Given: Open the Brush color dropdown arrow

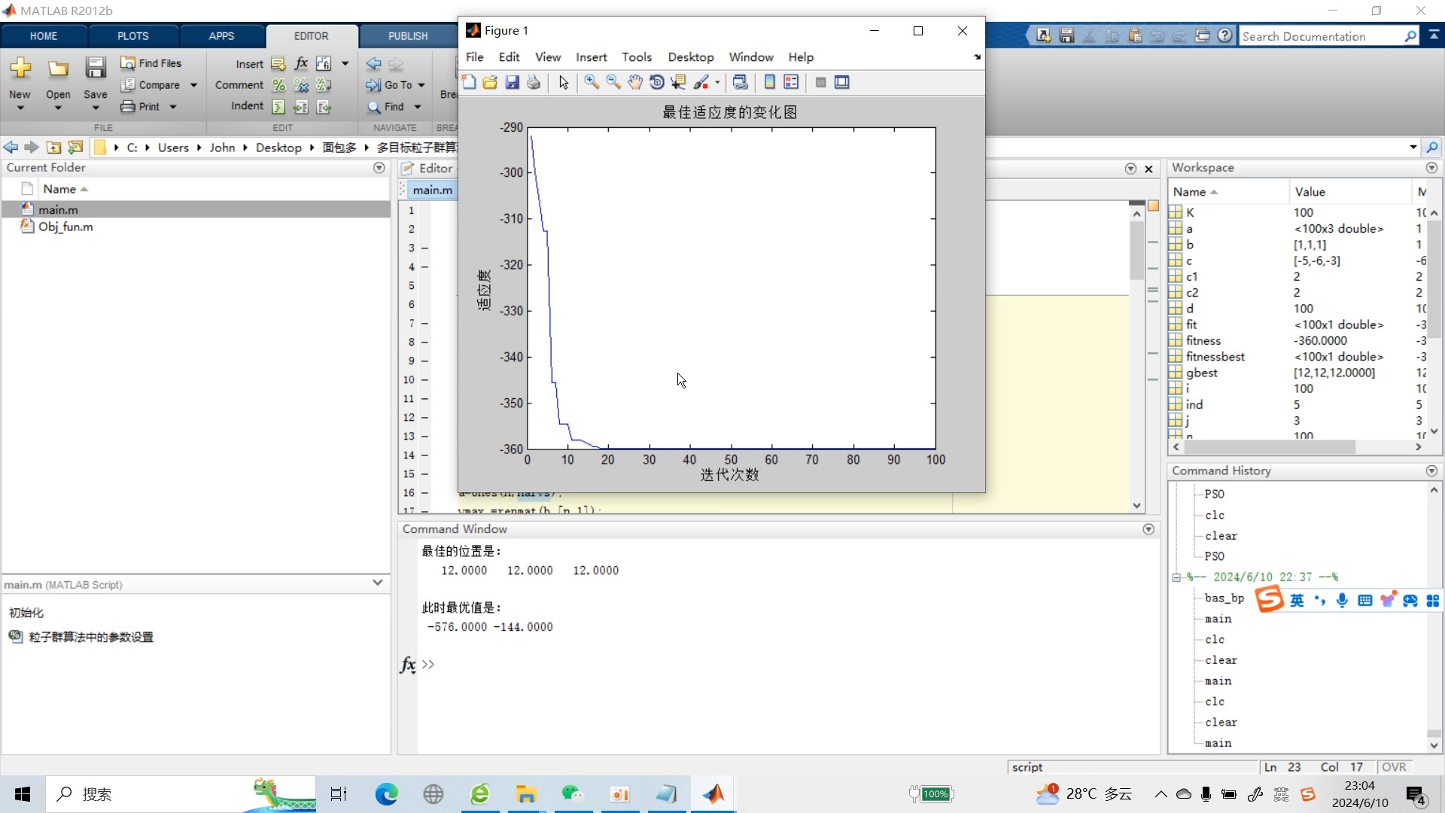Looking at the screenshot, I should coord(717,83).
